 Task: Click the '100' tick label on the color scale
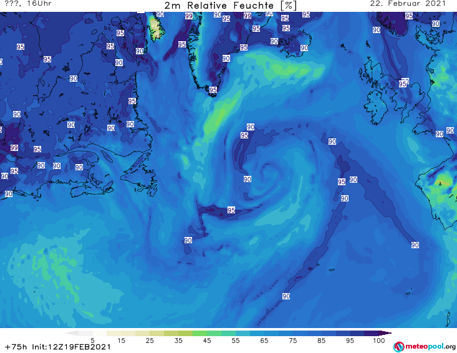coord(379,340)
